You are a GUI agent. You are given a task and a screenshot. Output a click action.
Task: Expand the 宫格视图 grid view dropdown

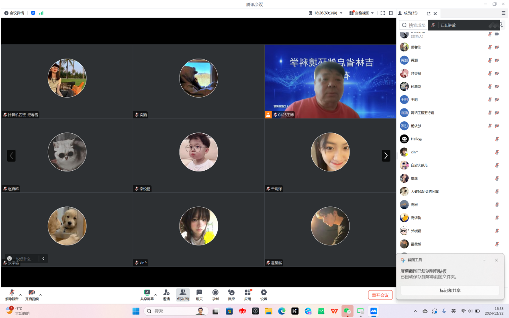tap(372, 13)
